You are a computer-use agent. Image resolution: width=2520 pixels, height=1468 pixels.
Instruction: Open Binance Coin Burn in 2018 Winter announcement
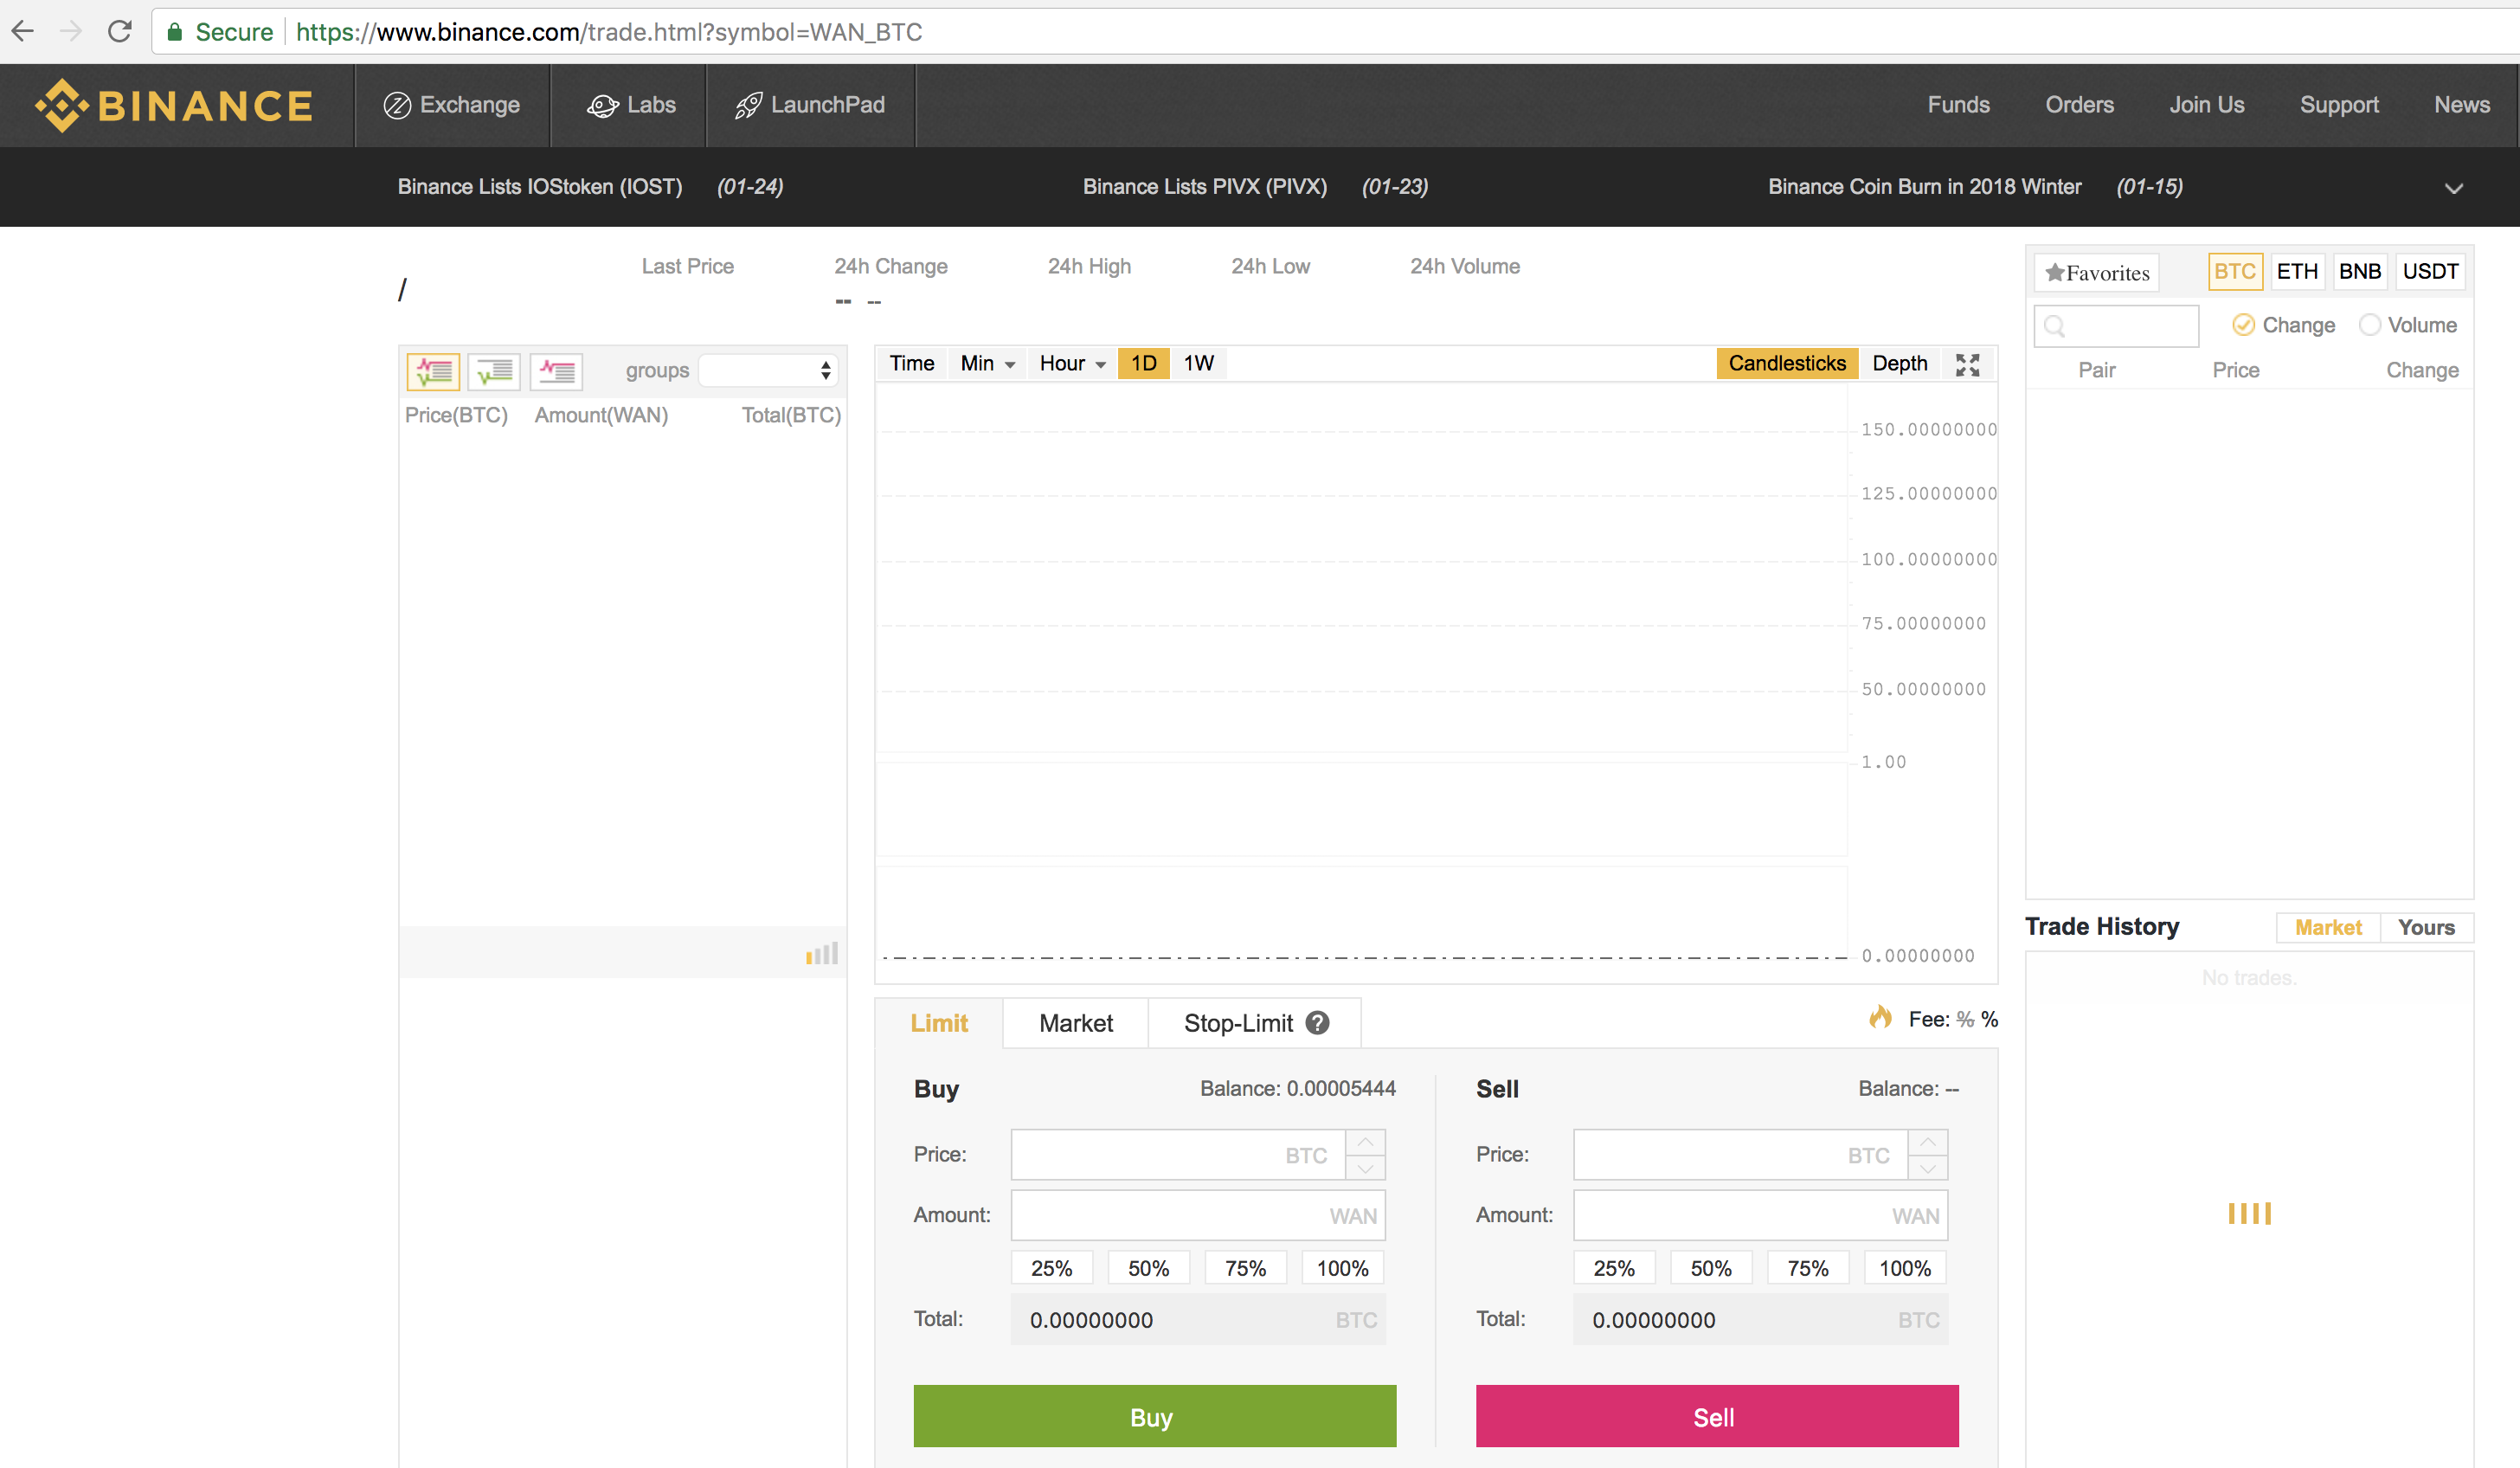pos(1925,187)
